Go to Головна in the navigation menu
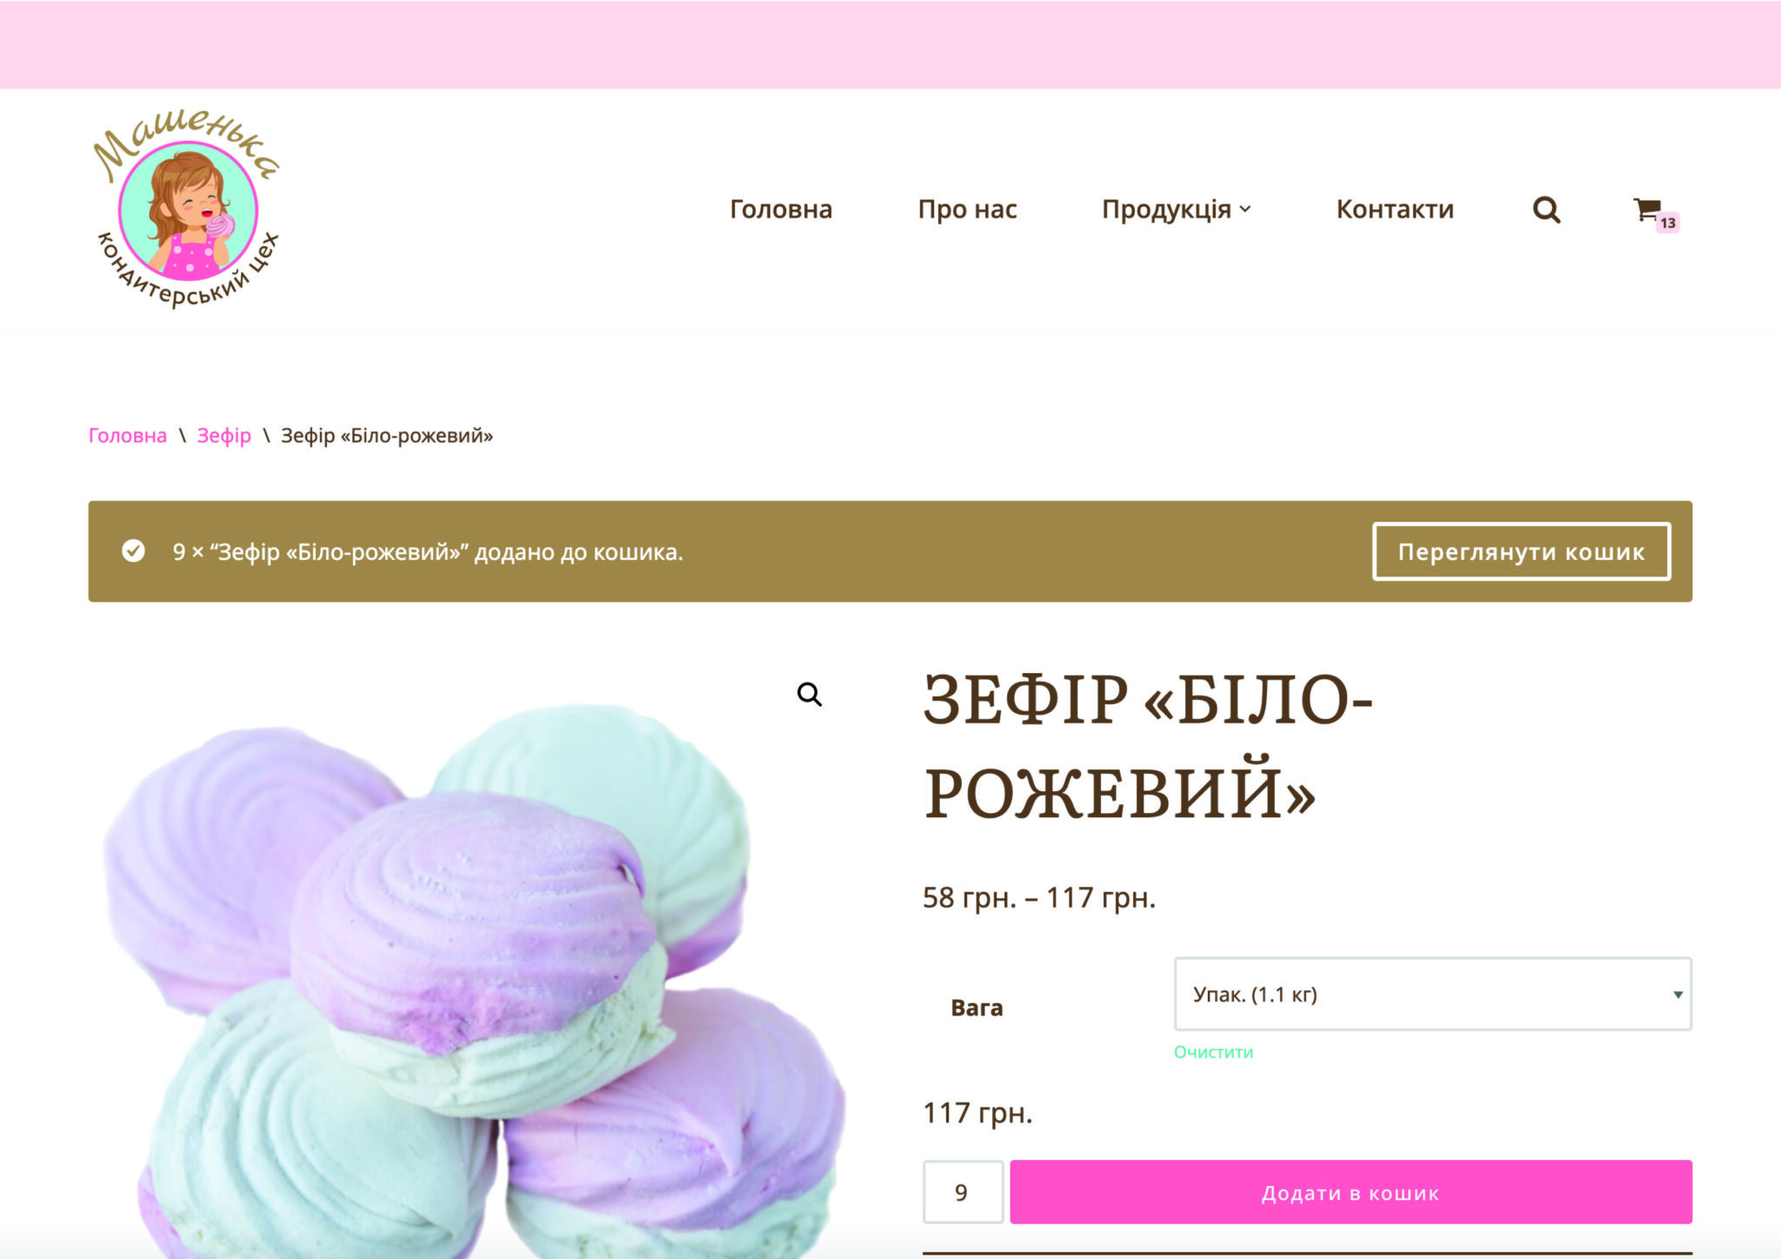1781x1259 pixels. [x=781, y=210]
